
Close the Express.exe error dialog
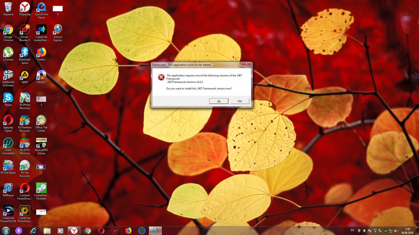click(247, 65)
